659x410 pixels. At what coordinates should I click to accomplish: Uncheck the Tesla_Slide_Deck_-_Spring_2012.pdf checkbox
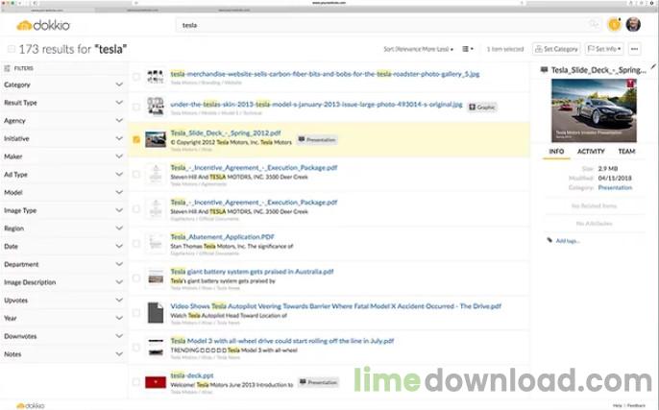[136, 139]
